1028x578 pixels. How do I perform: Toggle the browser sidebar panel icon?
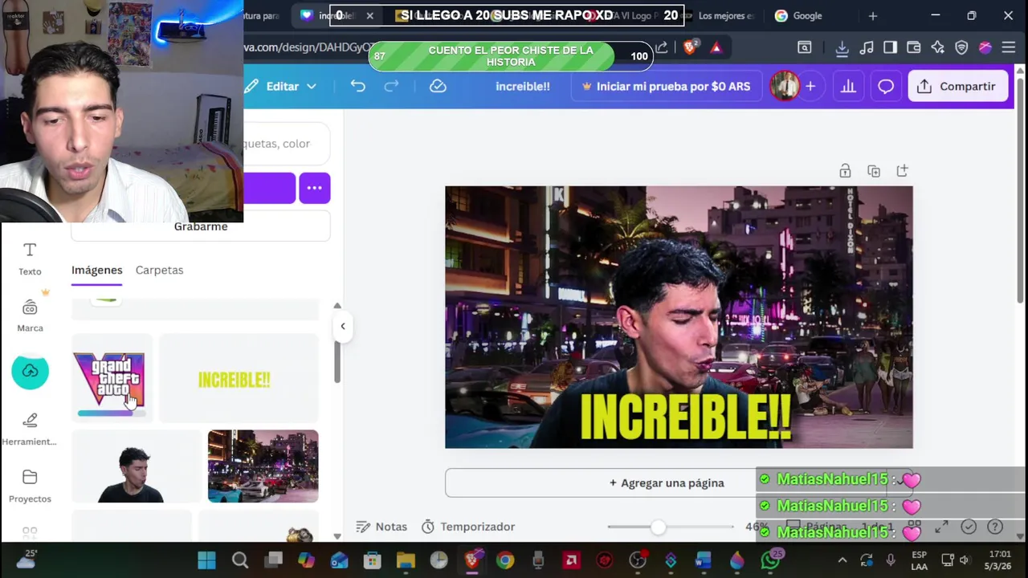click(890, 47)
